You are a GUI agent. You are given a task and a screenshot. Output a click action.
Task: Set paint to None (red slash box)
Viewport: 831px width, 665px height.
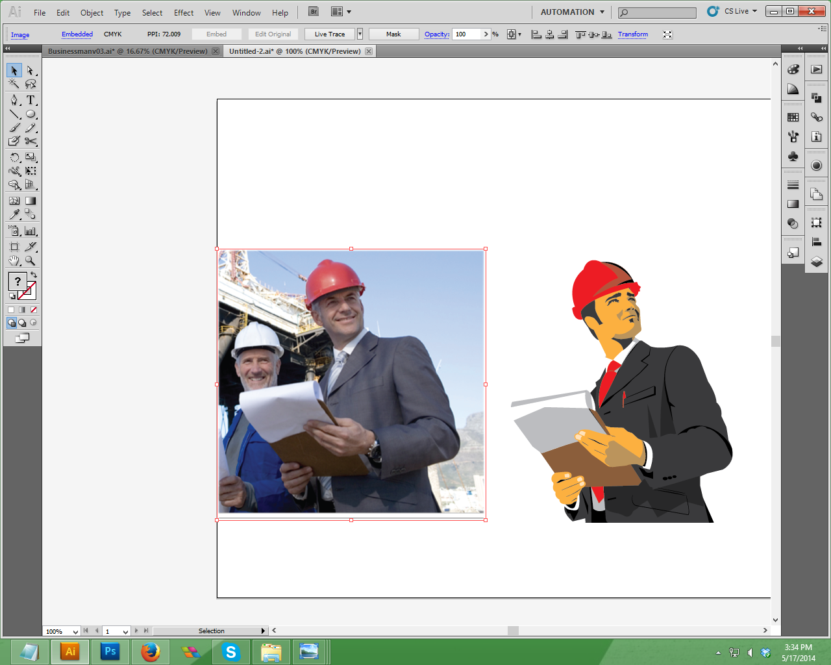(x=34, y=310)
